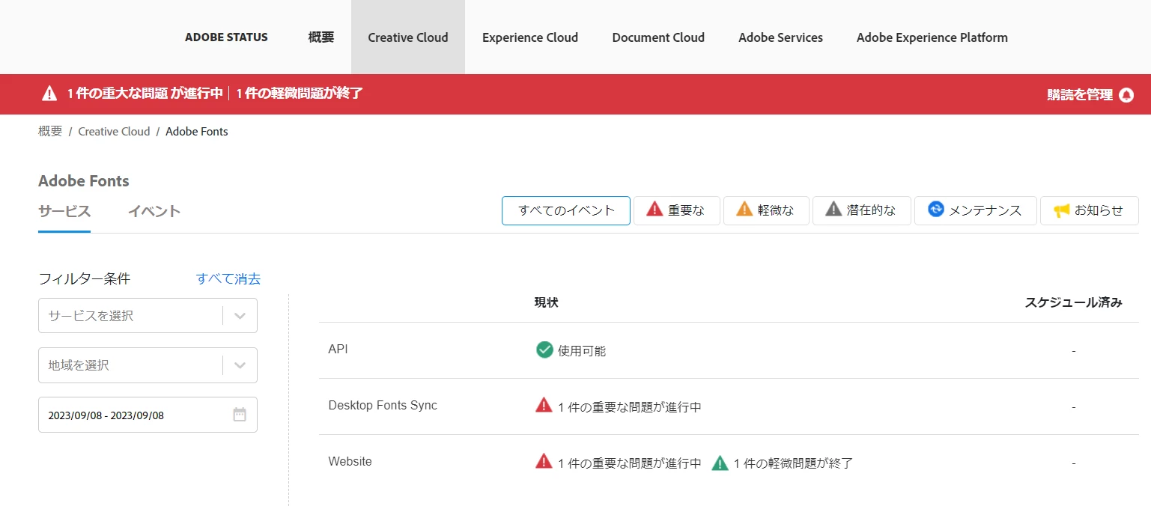
Task: Click red triangle icon on 重要な filter
Action: [x=655, y=210]
